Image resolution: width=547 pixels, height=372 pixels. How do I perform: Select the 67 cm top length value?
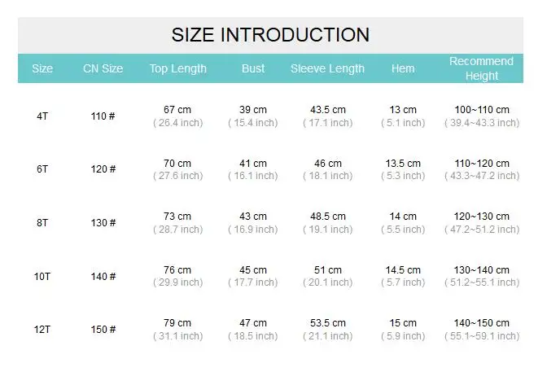[x=177, y=110]
